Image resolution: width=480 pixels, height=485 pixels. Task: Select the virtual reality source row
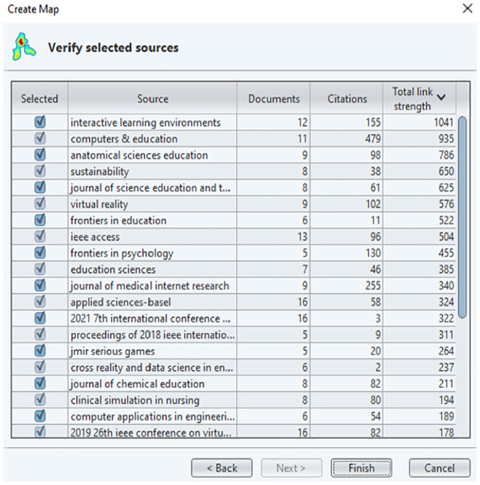(152, 204)
